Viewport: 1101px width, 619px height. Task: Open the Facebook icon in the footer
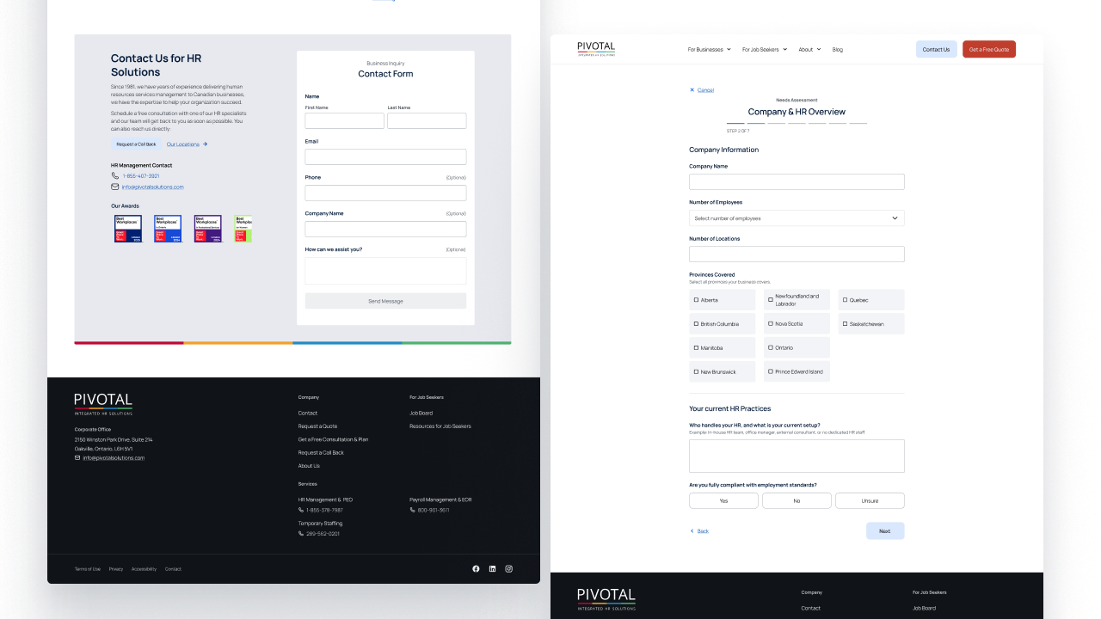(476, 569)
